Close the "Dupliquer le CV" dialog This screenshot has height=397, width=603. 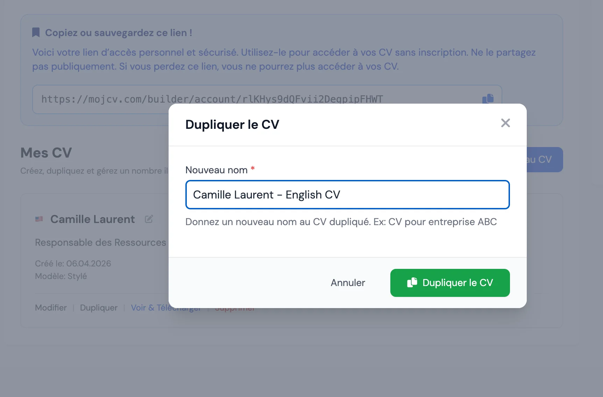(x=505, y=123)
